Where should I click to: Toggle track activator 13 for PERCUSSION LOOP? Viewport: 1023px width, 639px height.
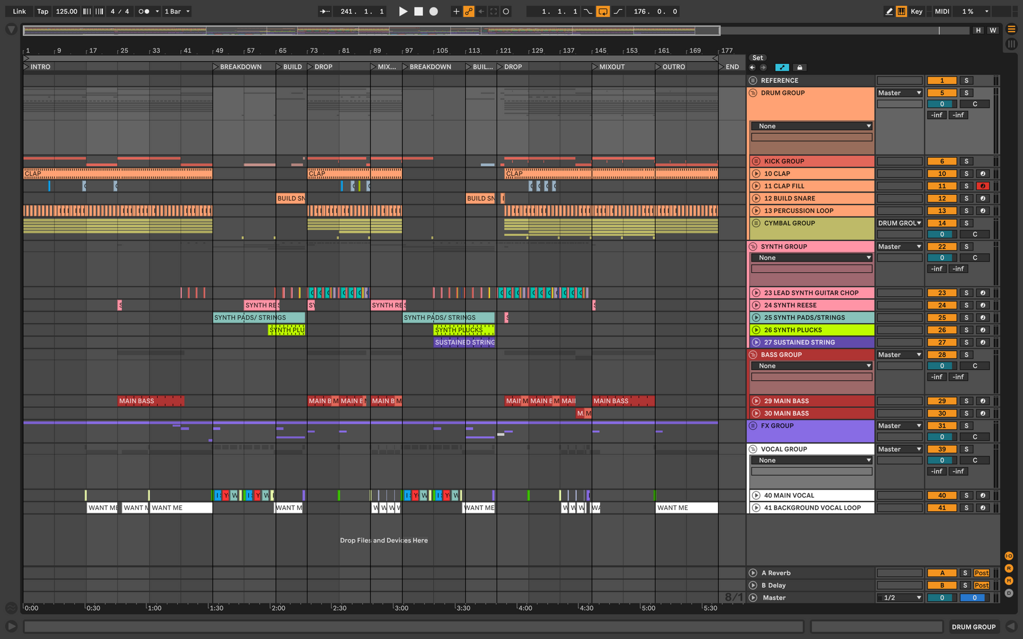tap(942, 211)
